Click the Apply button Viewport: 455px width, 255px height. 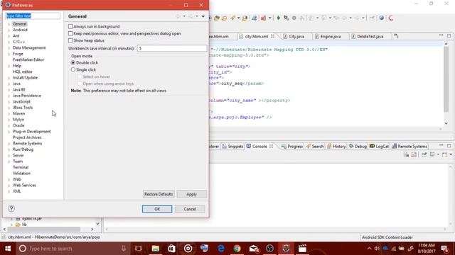(x=191, y=194)
